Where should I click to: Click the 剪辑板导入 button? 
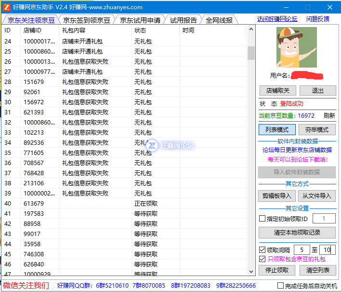tap(277, 196)
